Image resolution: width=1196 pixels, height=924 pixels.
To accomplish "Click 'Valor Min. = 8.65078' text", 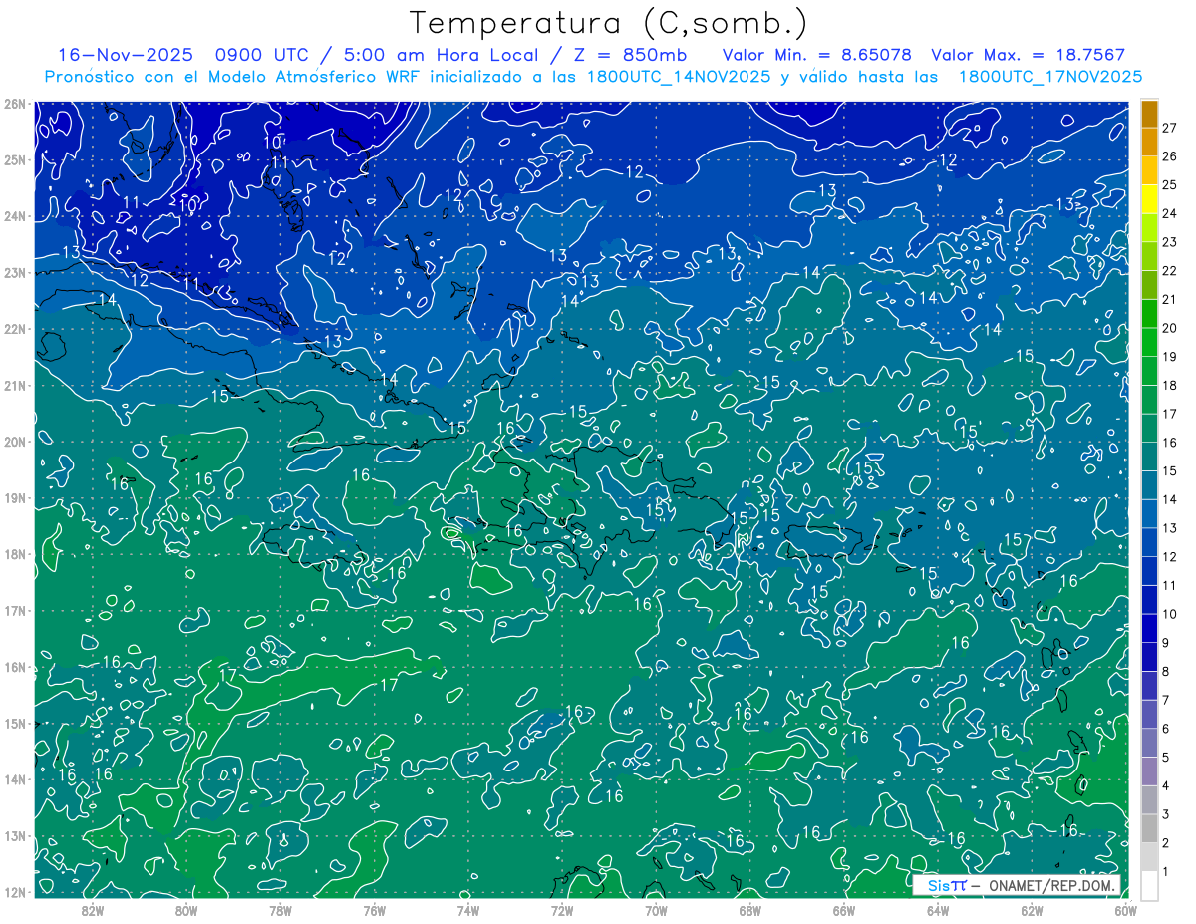I will click(x=817, y=55).
